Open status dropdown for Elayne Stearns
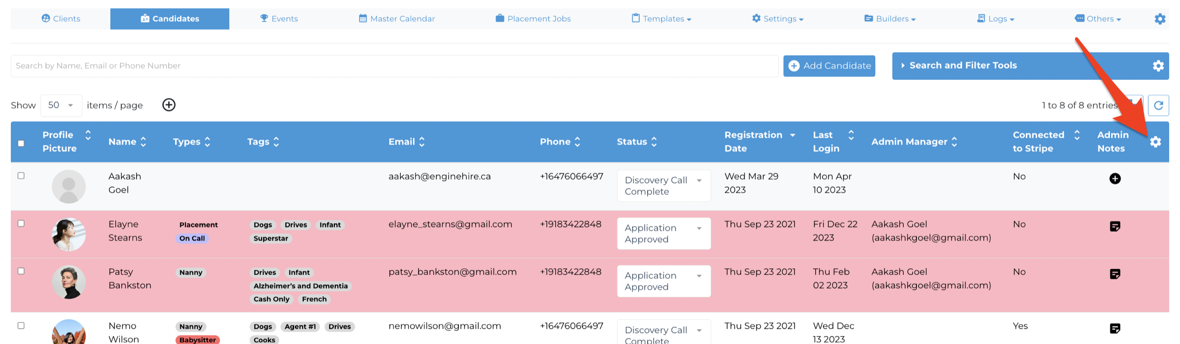 click(x=664, y=233)
